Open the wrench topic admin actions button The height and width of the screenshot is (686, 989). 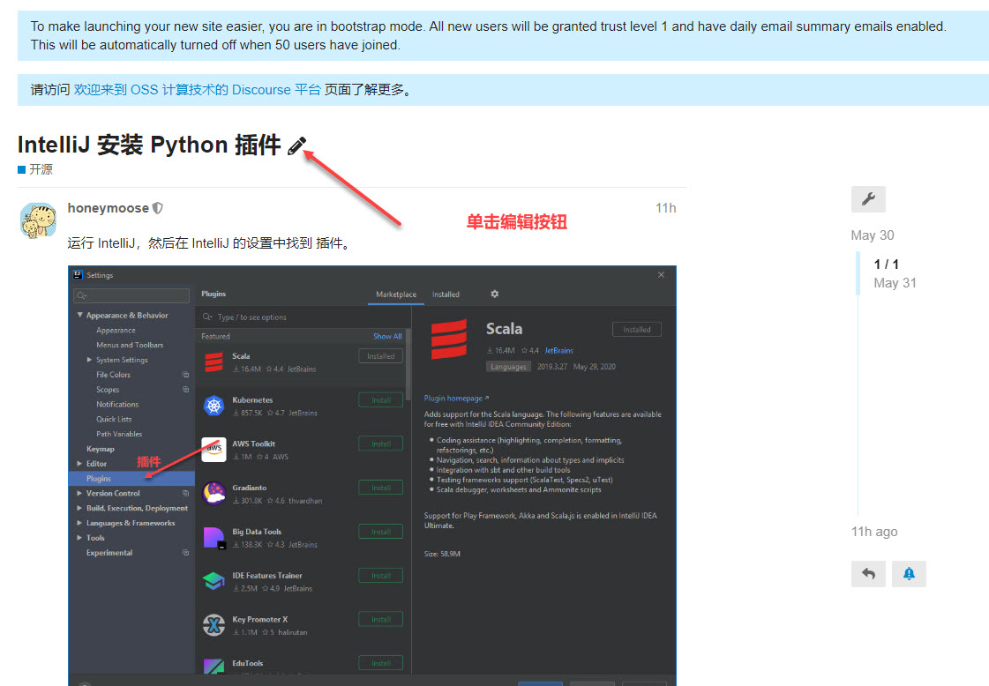pos(868,199)
